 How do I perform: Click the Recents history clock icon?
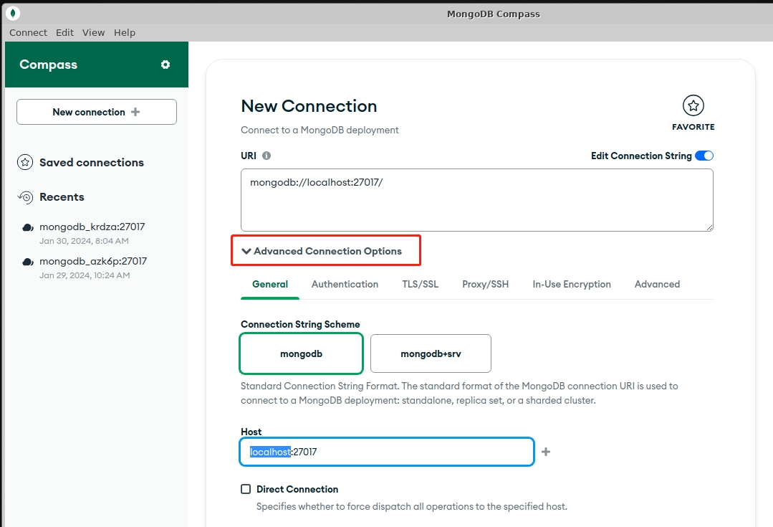pyautogui.click(x=25, y=197)
